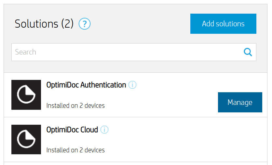Click the word 'Authentication' in first solution name
This screenshot has width=272, height=165.
point(103,85)
